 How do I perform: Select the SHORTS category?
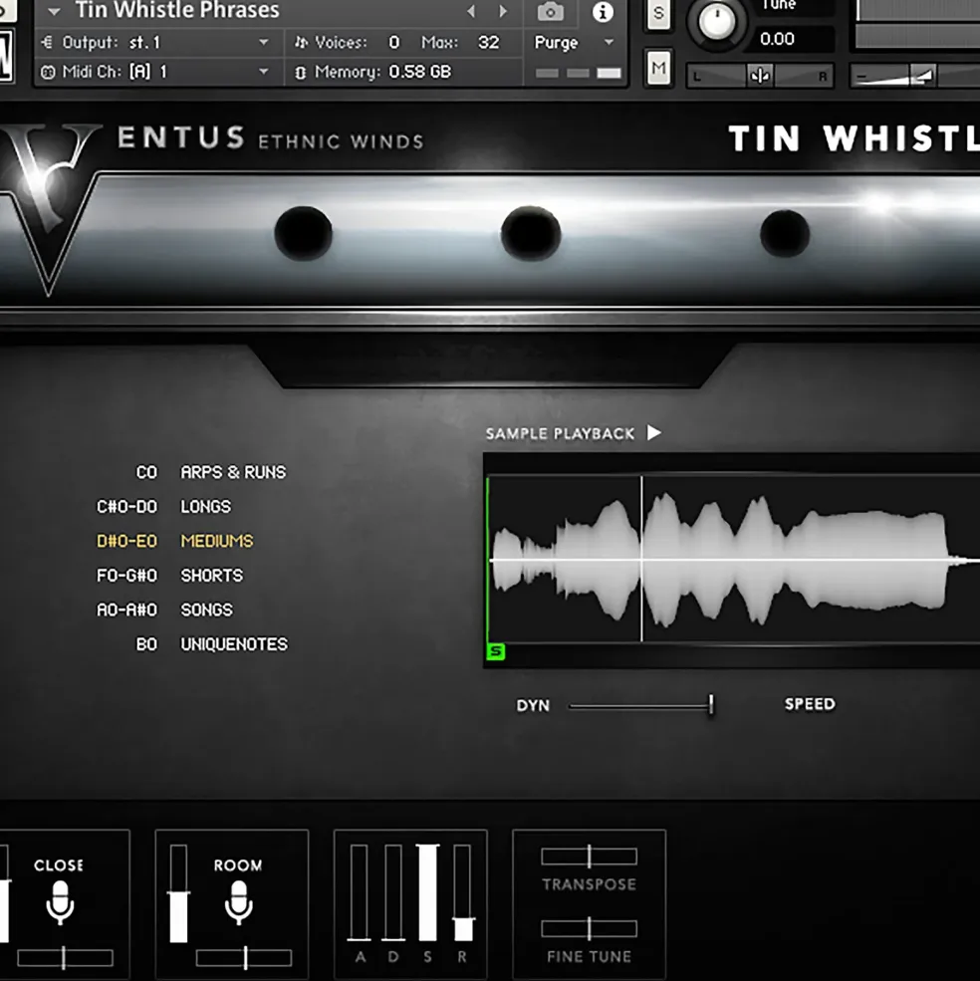tap(211, 575)
